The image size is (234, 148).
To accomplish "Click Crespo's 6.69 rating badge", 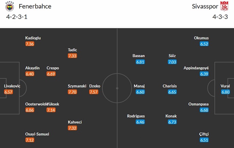I will [x=51, y=74].
